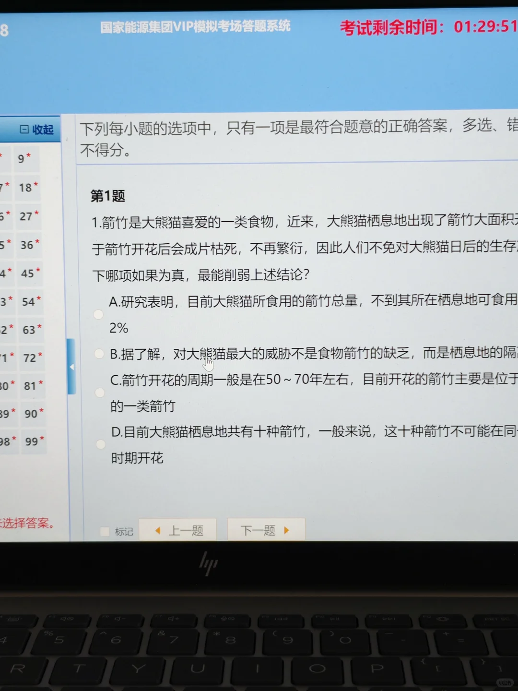Select answer option B for question 1
Image resolution: width=518 pixels, height=691 pixels.
(x=98, y=353)
